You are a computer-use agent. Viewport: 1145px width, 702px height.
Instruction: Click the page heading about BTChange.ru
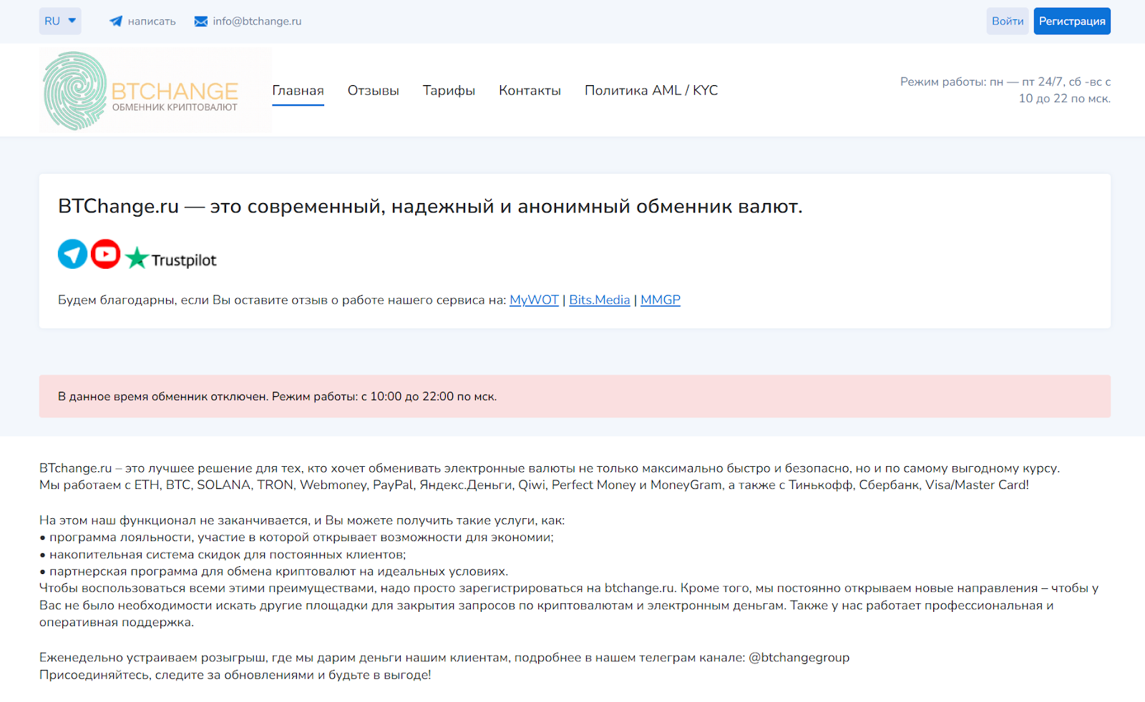(x=430, y=207)
